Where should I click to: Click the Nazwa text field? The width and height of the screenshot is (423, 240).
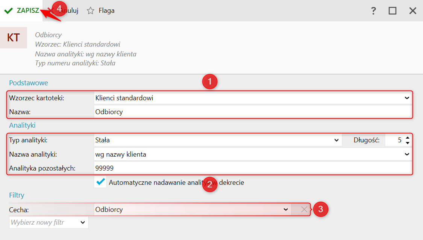coord(251,112)
